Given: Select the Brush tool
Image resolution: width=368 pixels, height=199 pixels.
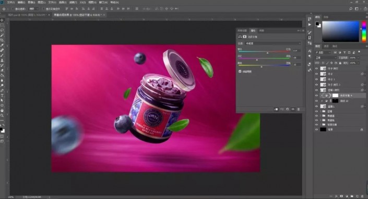Looking at the screenshot, I should pos(2,55).
